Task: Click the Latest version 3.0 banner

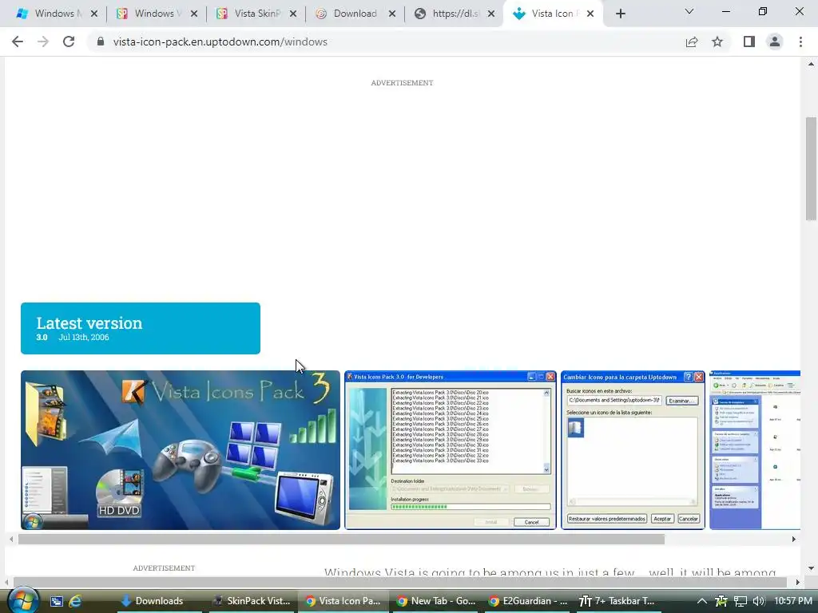Action: pyautogui.click(x=141, y=328)
